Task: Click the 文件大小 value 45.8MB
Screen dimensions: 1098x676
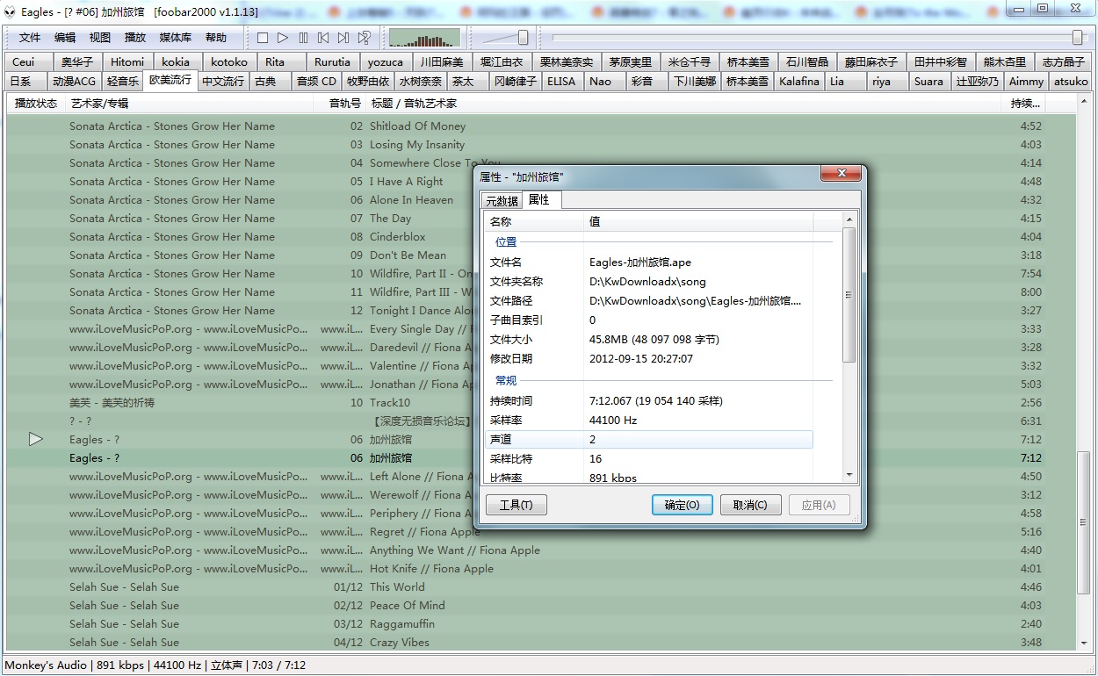Action: (654, 339)
